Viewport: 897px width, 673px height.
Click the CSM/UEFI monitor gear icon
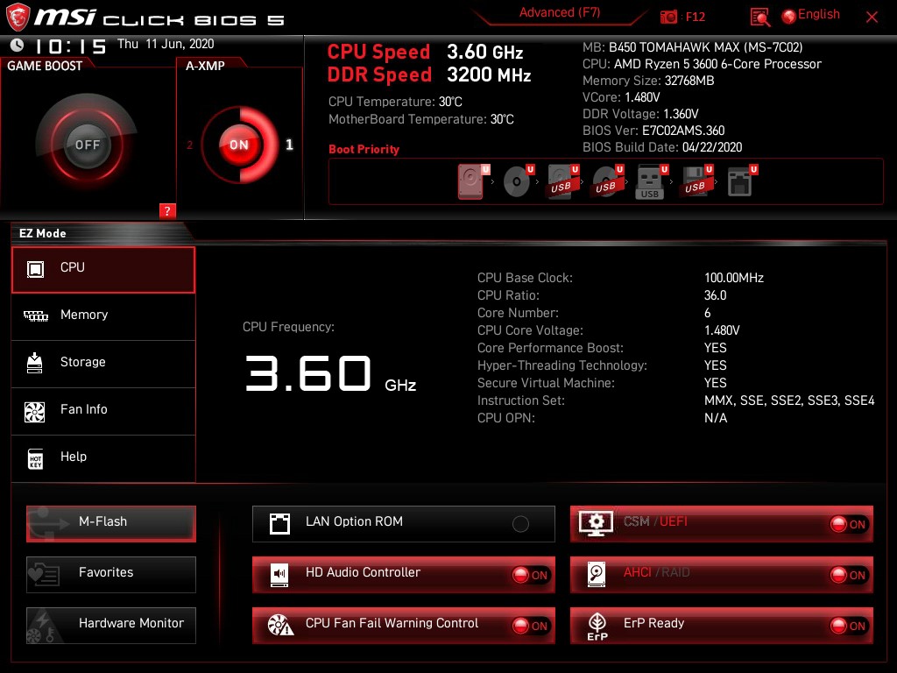point(596,523)
